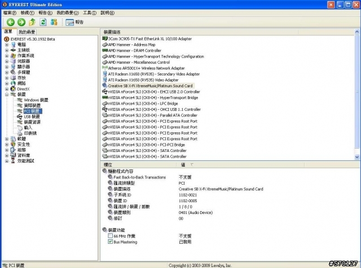This screenshot has width=361, height=268.
Task: Click the device list scroll-up arrow
Action: pyautogui.click(x=357, y=32)
